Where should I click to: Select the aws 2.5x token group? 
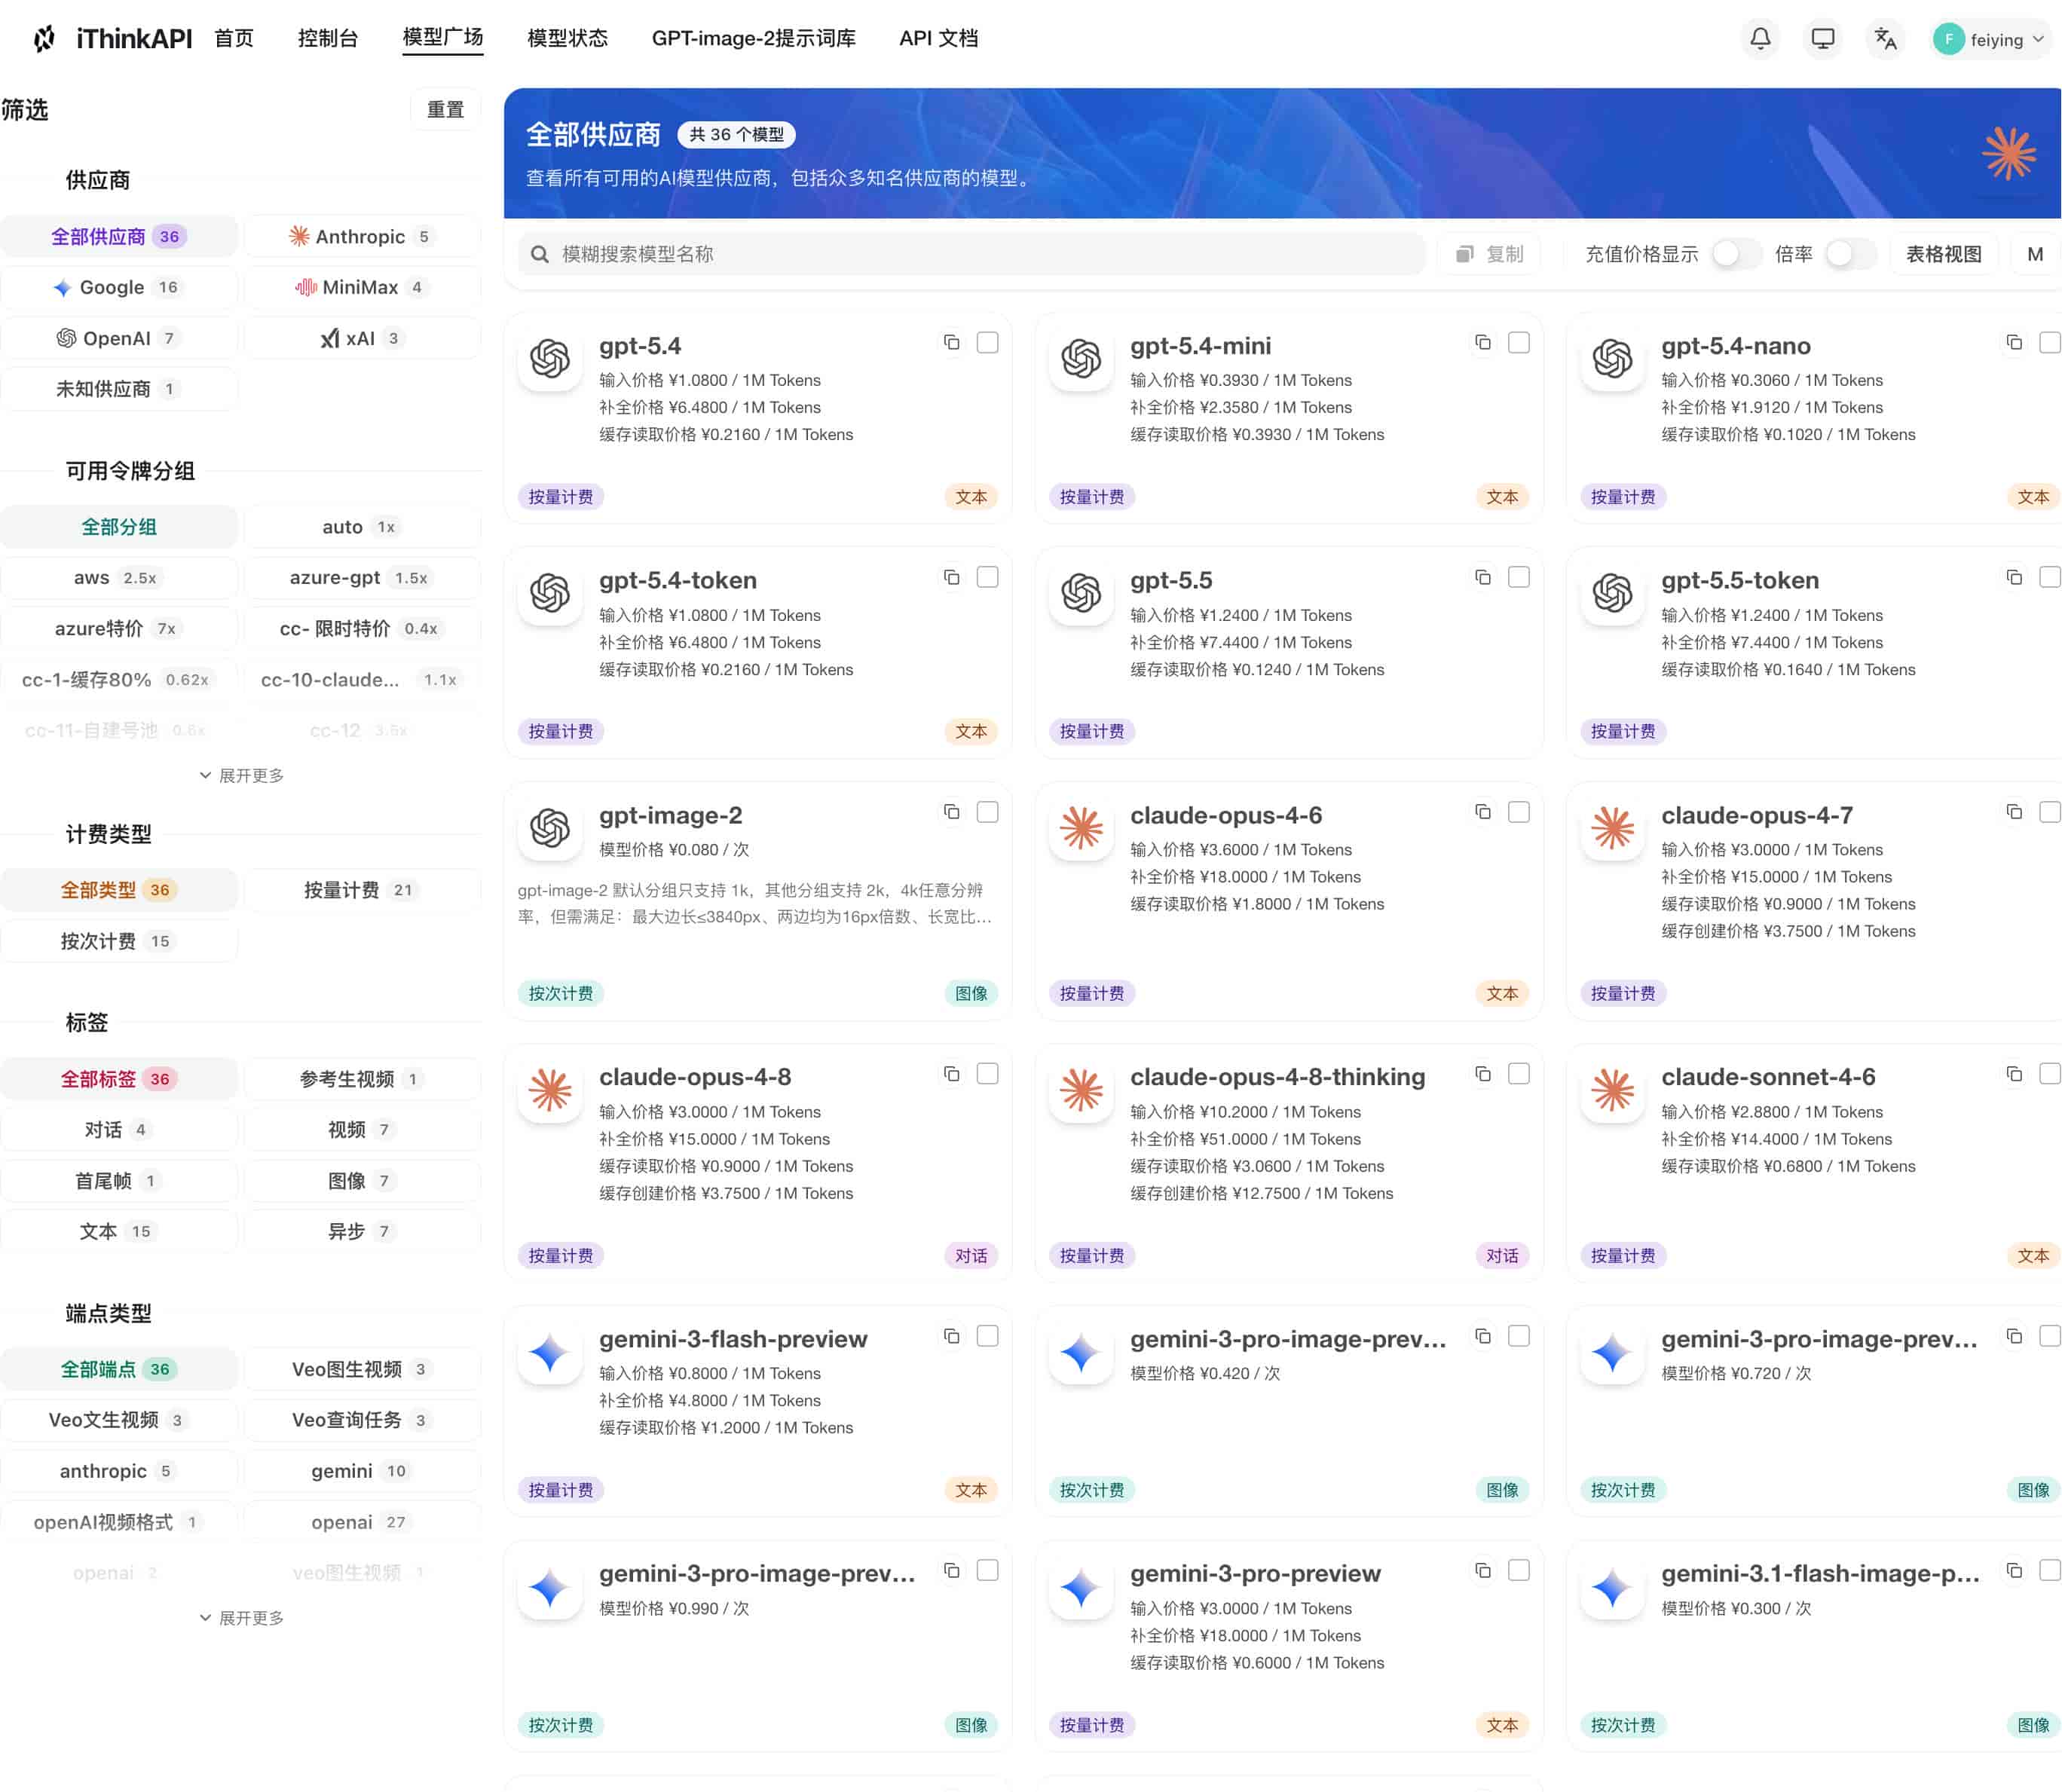119,578
